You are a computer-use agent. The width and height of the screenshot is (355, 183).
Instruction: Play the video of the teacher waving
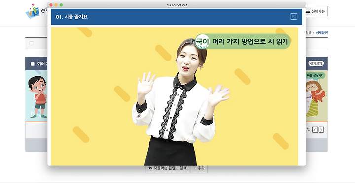coord(175,96)
